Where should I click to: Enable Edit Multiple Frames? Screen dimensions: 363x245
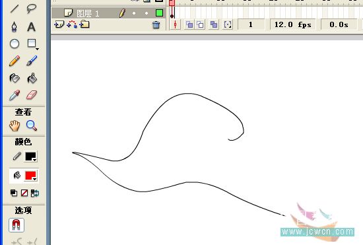[214, 24]
